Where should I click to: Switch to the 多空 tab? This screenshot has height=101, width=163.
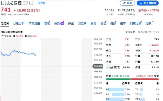pos(71,23)
